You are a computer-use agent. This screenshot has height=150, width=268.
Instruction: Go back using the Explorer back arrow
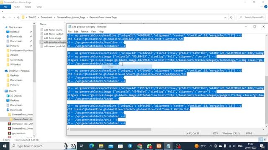(4, 17)
